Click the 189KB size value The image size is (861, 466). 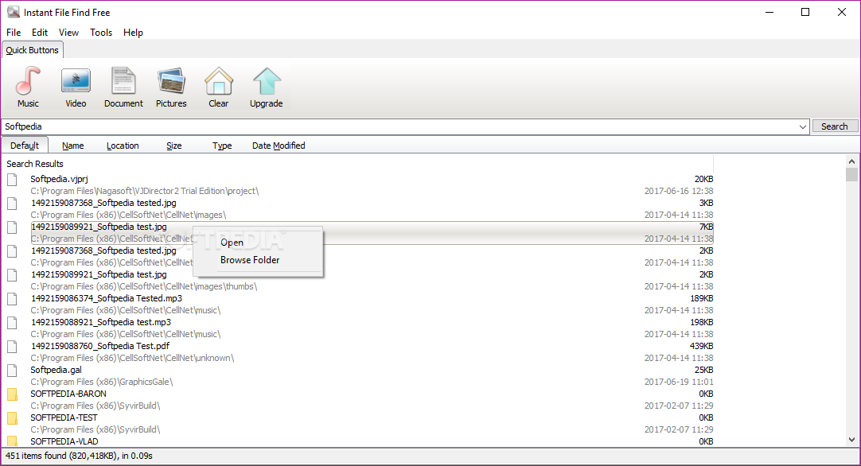701,298
